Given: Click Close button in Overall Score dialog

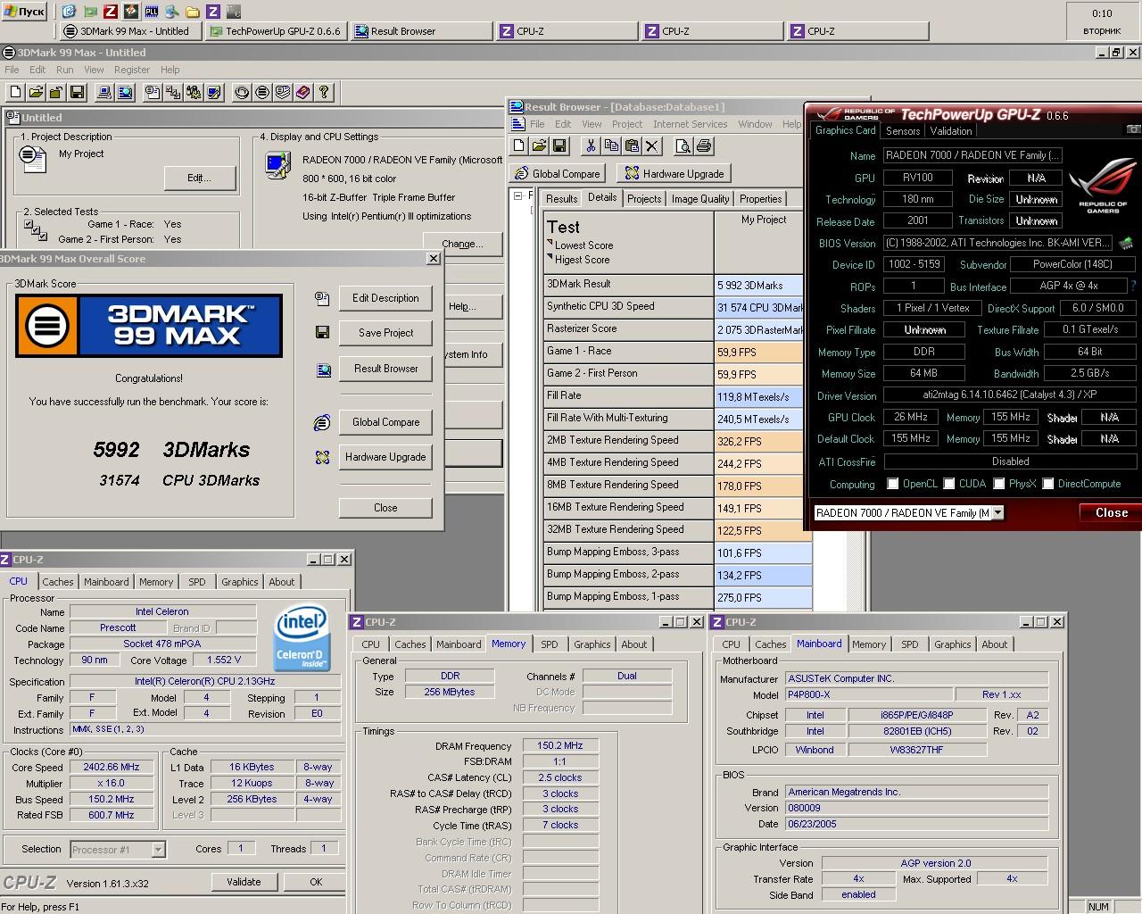Looking at the screenshot, I should [385, 508].
